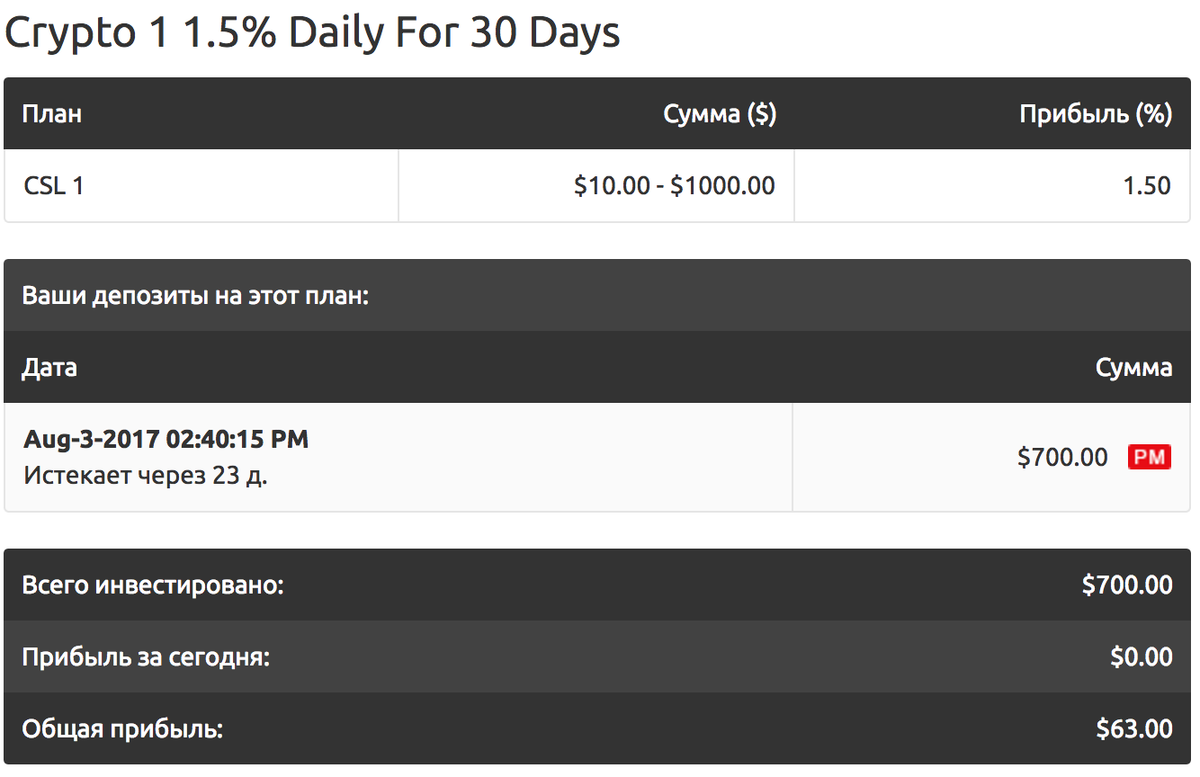Screen dimensions: 1200x777
Task: Click the $700.00 deposit amount
Action: 1062,457
